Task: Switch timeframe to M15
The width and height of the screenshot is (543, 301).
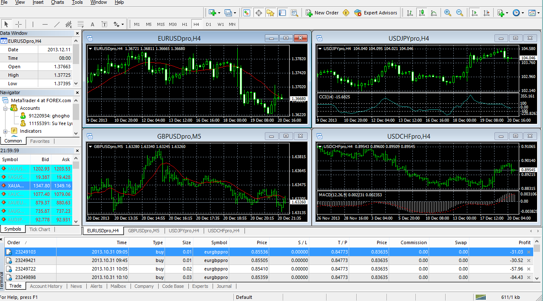Action: tap(161, 24)
